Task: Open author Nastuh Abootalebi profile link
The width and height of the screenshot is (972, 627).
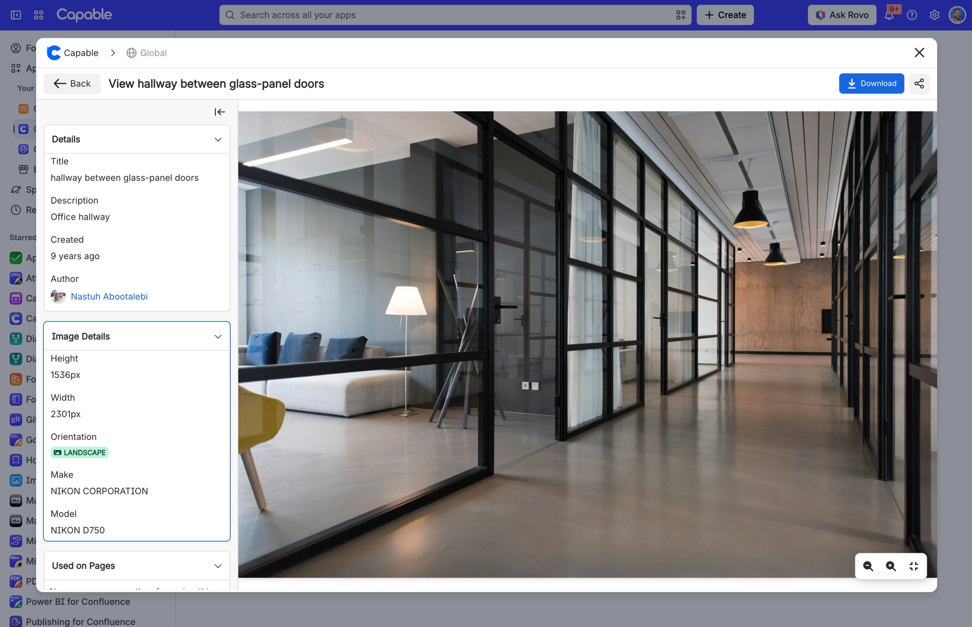Action: click(x=109, y=296)
